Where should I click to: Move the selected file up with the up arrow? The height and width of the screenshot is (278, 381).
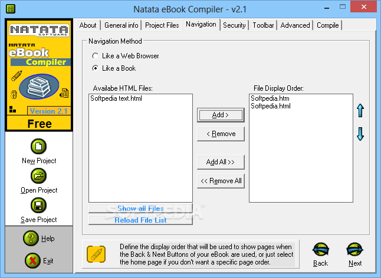(x=360, y=111)
